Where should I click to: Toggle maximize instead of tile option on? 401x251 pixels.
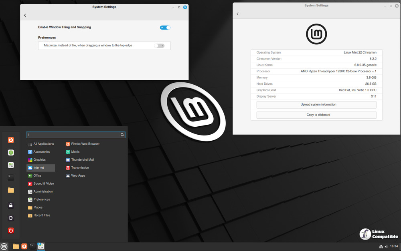pyautogui.click(x=159, y=46)
